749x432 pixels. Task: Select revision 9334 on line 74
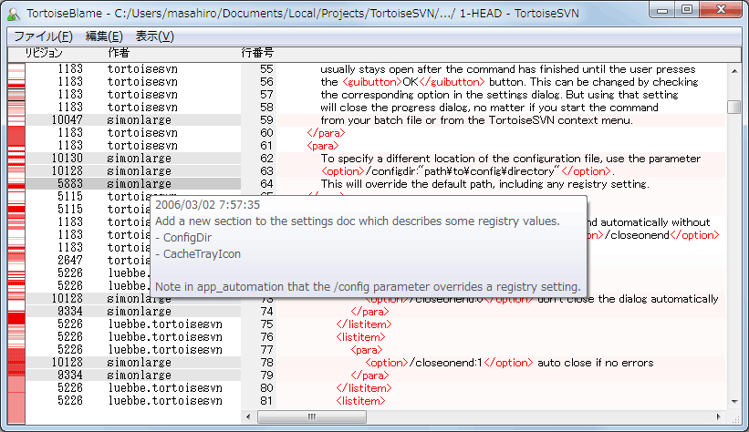pyautogui.click(x=70, y=311)
